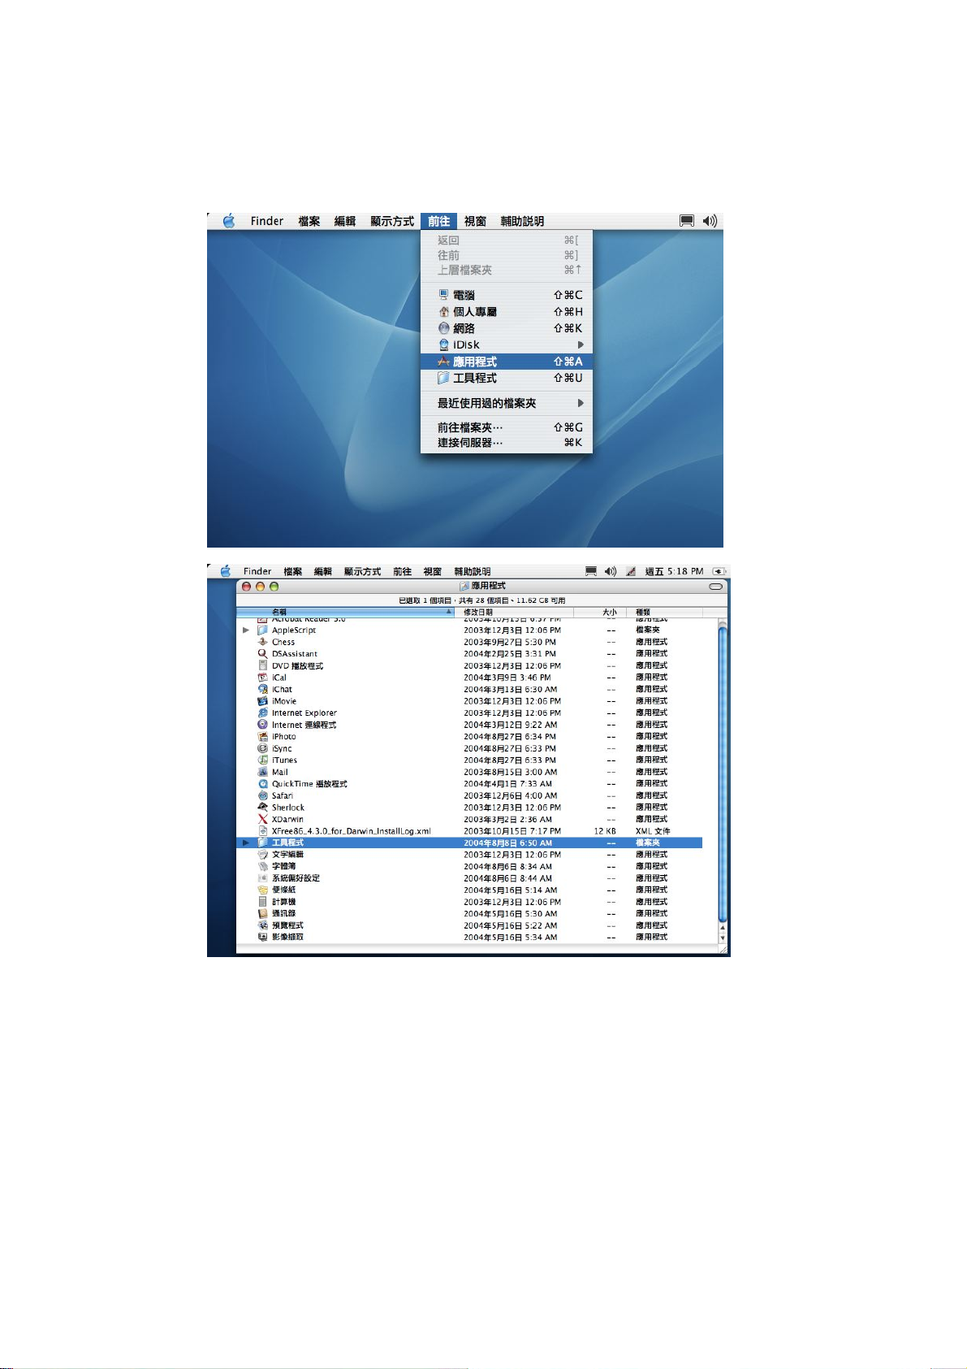Click the Internet Explorer icon
Viewport: 967px width, 1369px height.
pyautogui.click(x=262, y=713)
